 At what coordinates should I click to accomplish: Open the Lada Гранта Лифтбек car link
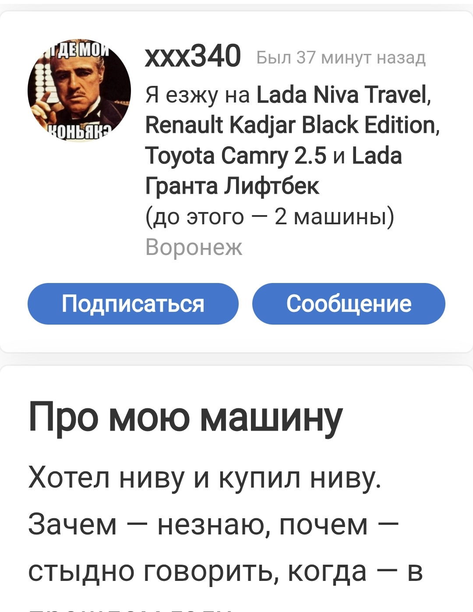click(x=273, y=171)
